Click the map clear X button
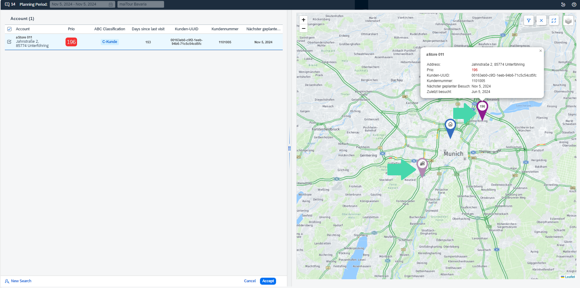This screenshot has width=580, height=288. pos(541,21)
